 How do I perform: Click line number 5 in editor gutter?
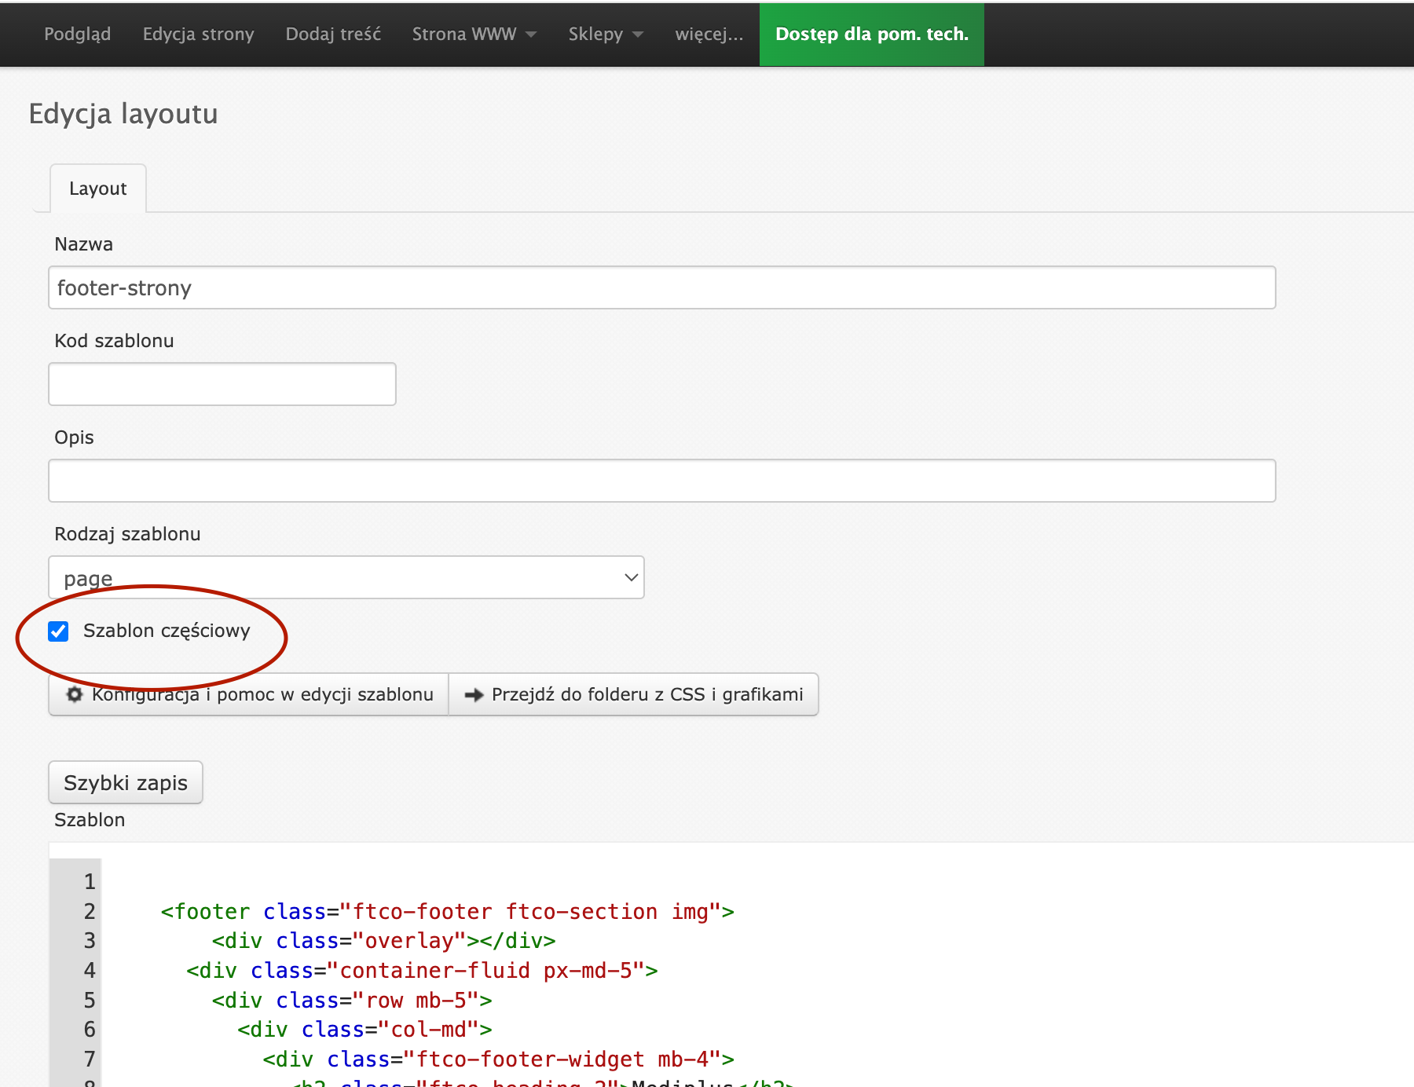90,1001
